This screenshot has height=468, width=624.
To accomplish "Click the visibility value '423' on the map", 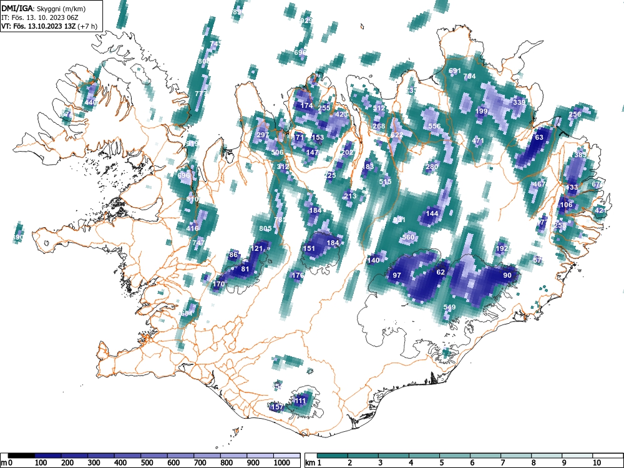I will tap(342, 114).
